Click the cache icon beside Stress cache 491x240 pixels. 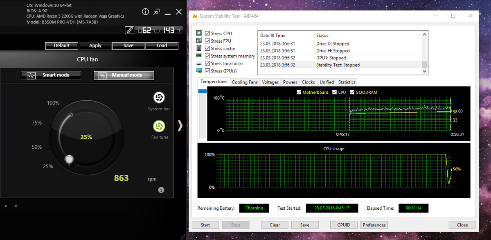[x=199, y=48]
